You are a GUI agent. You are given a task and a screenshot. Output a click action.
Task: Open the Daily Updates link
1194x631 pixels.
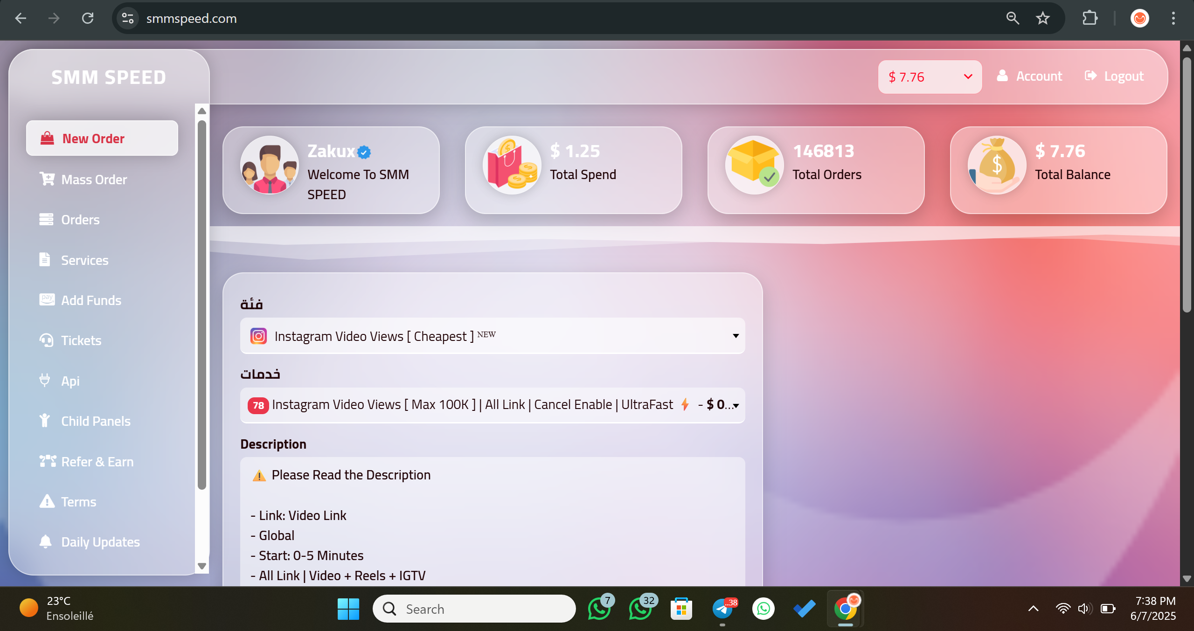click(100, 542)
